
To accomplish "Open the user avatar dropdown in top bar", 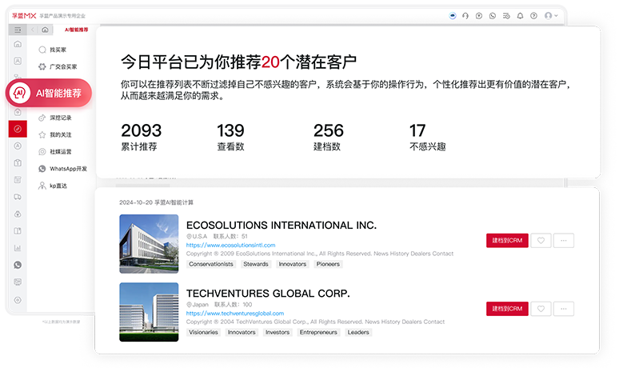I will (x=551, y=15).
